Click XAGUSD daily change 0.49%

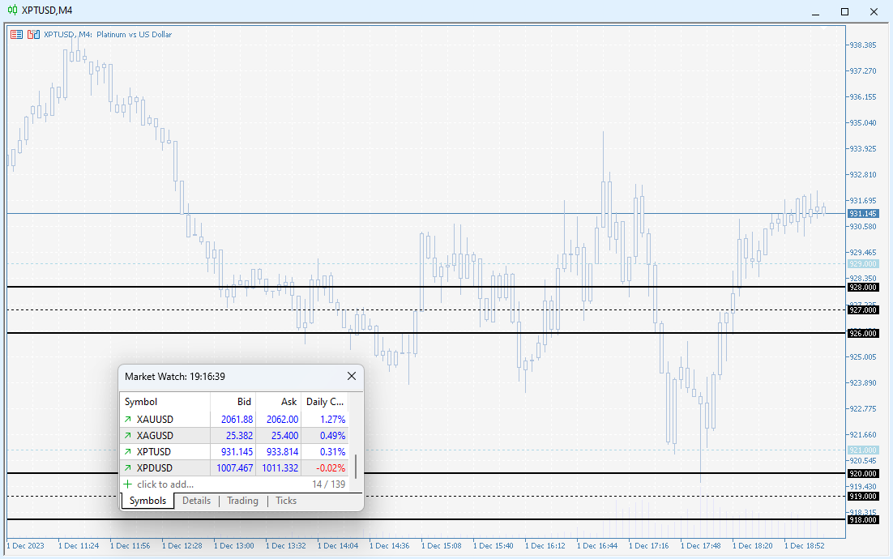point(332,436)
